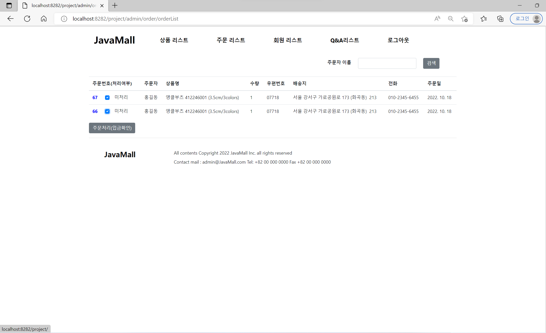Focus the 주문자 이름 search input
Image resolution: width=546 pixels, height=333 pixels.
[387, 63]
